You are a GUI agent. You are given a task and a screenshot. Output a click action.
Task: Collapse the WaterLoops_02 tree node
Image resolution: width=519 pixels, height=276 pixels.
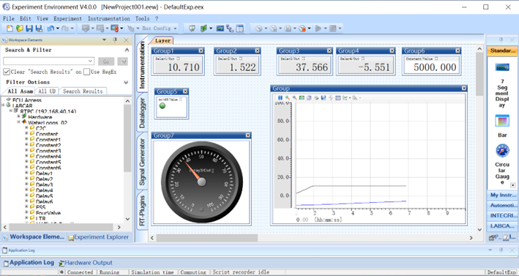(x=19, y=122)
